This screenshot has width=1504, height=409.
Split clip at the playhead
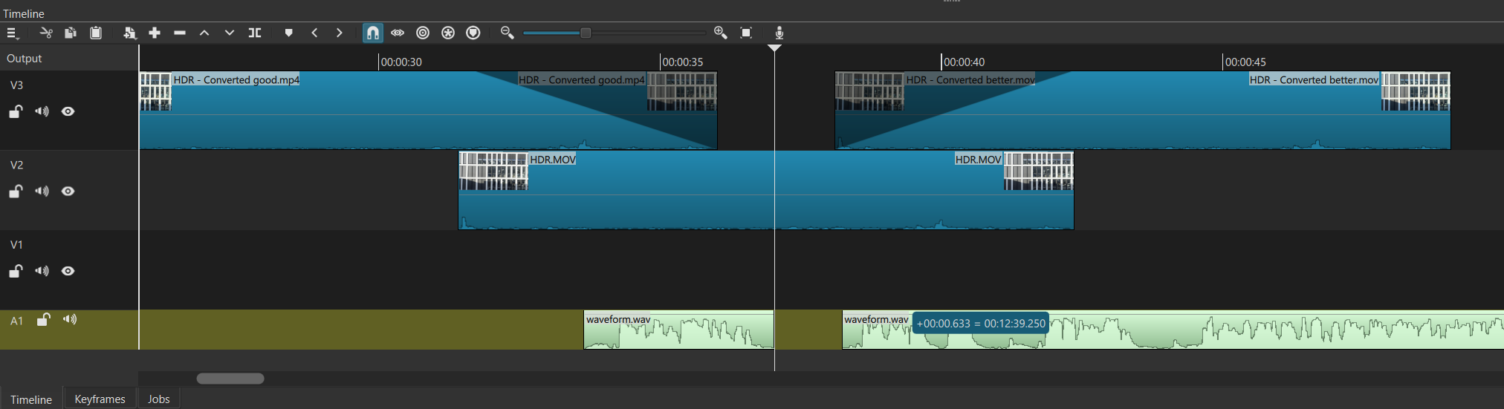click(255, 33)
